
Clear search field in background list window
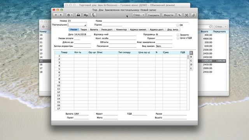210,27
